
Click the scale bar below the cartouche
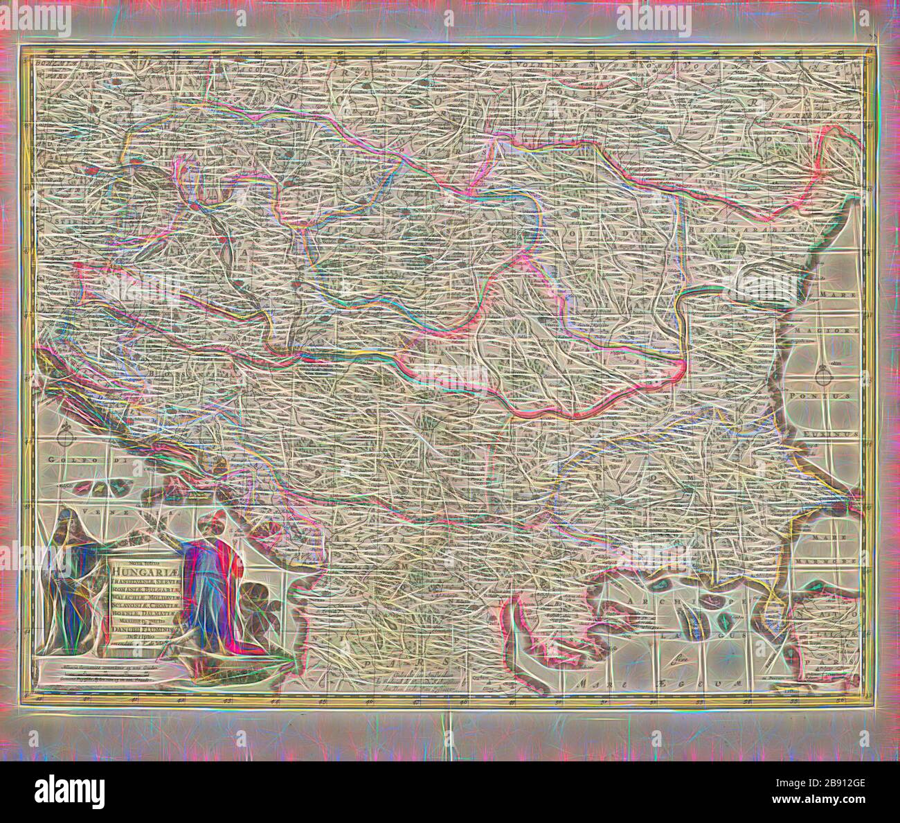click(109, 673)
